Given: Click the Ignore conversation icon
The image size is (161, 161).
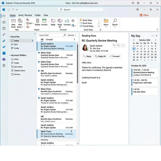Looking at the screenshot, I should pos(27,20).
